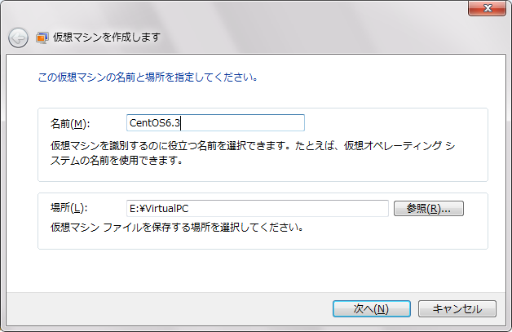Screen dimensions: 512x332
Task: Click the gray footer area left of 次へ(N)
Action: click(166, 309)
